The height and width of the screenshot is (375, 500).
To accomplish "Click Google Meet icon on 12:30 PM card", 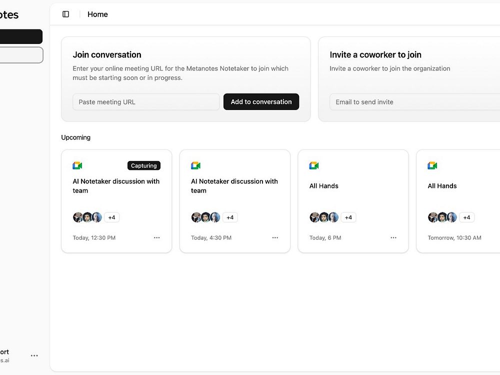I will point(77,165).
